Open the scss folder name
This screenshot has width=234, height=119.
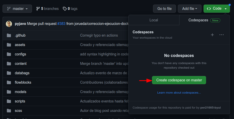pos(18,111)
